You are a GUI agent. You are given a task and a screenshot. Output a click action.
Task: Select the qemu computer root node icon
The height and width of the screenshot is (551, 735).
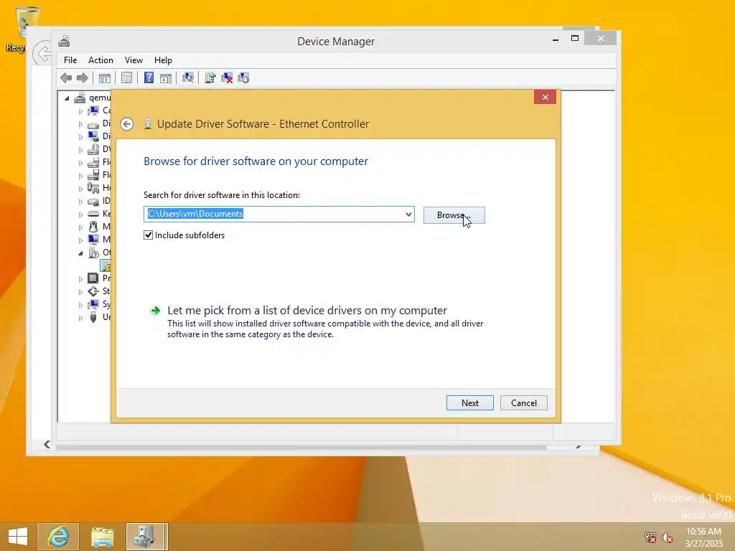(80, 98)
